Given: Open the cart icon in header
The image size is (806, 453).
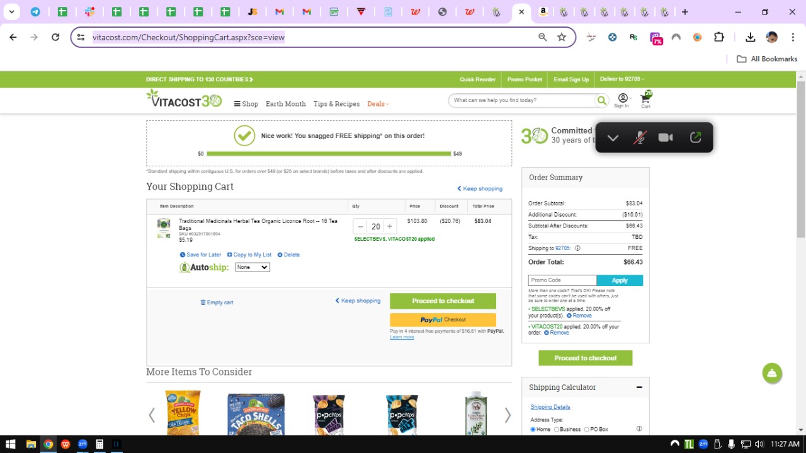Looking at the screenshot, I should click(645, 98).
